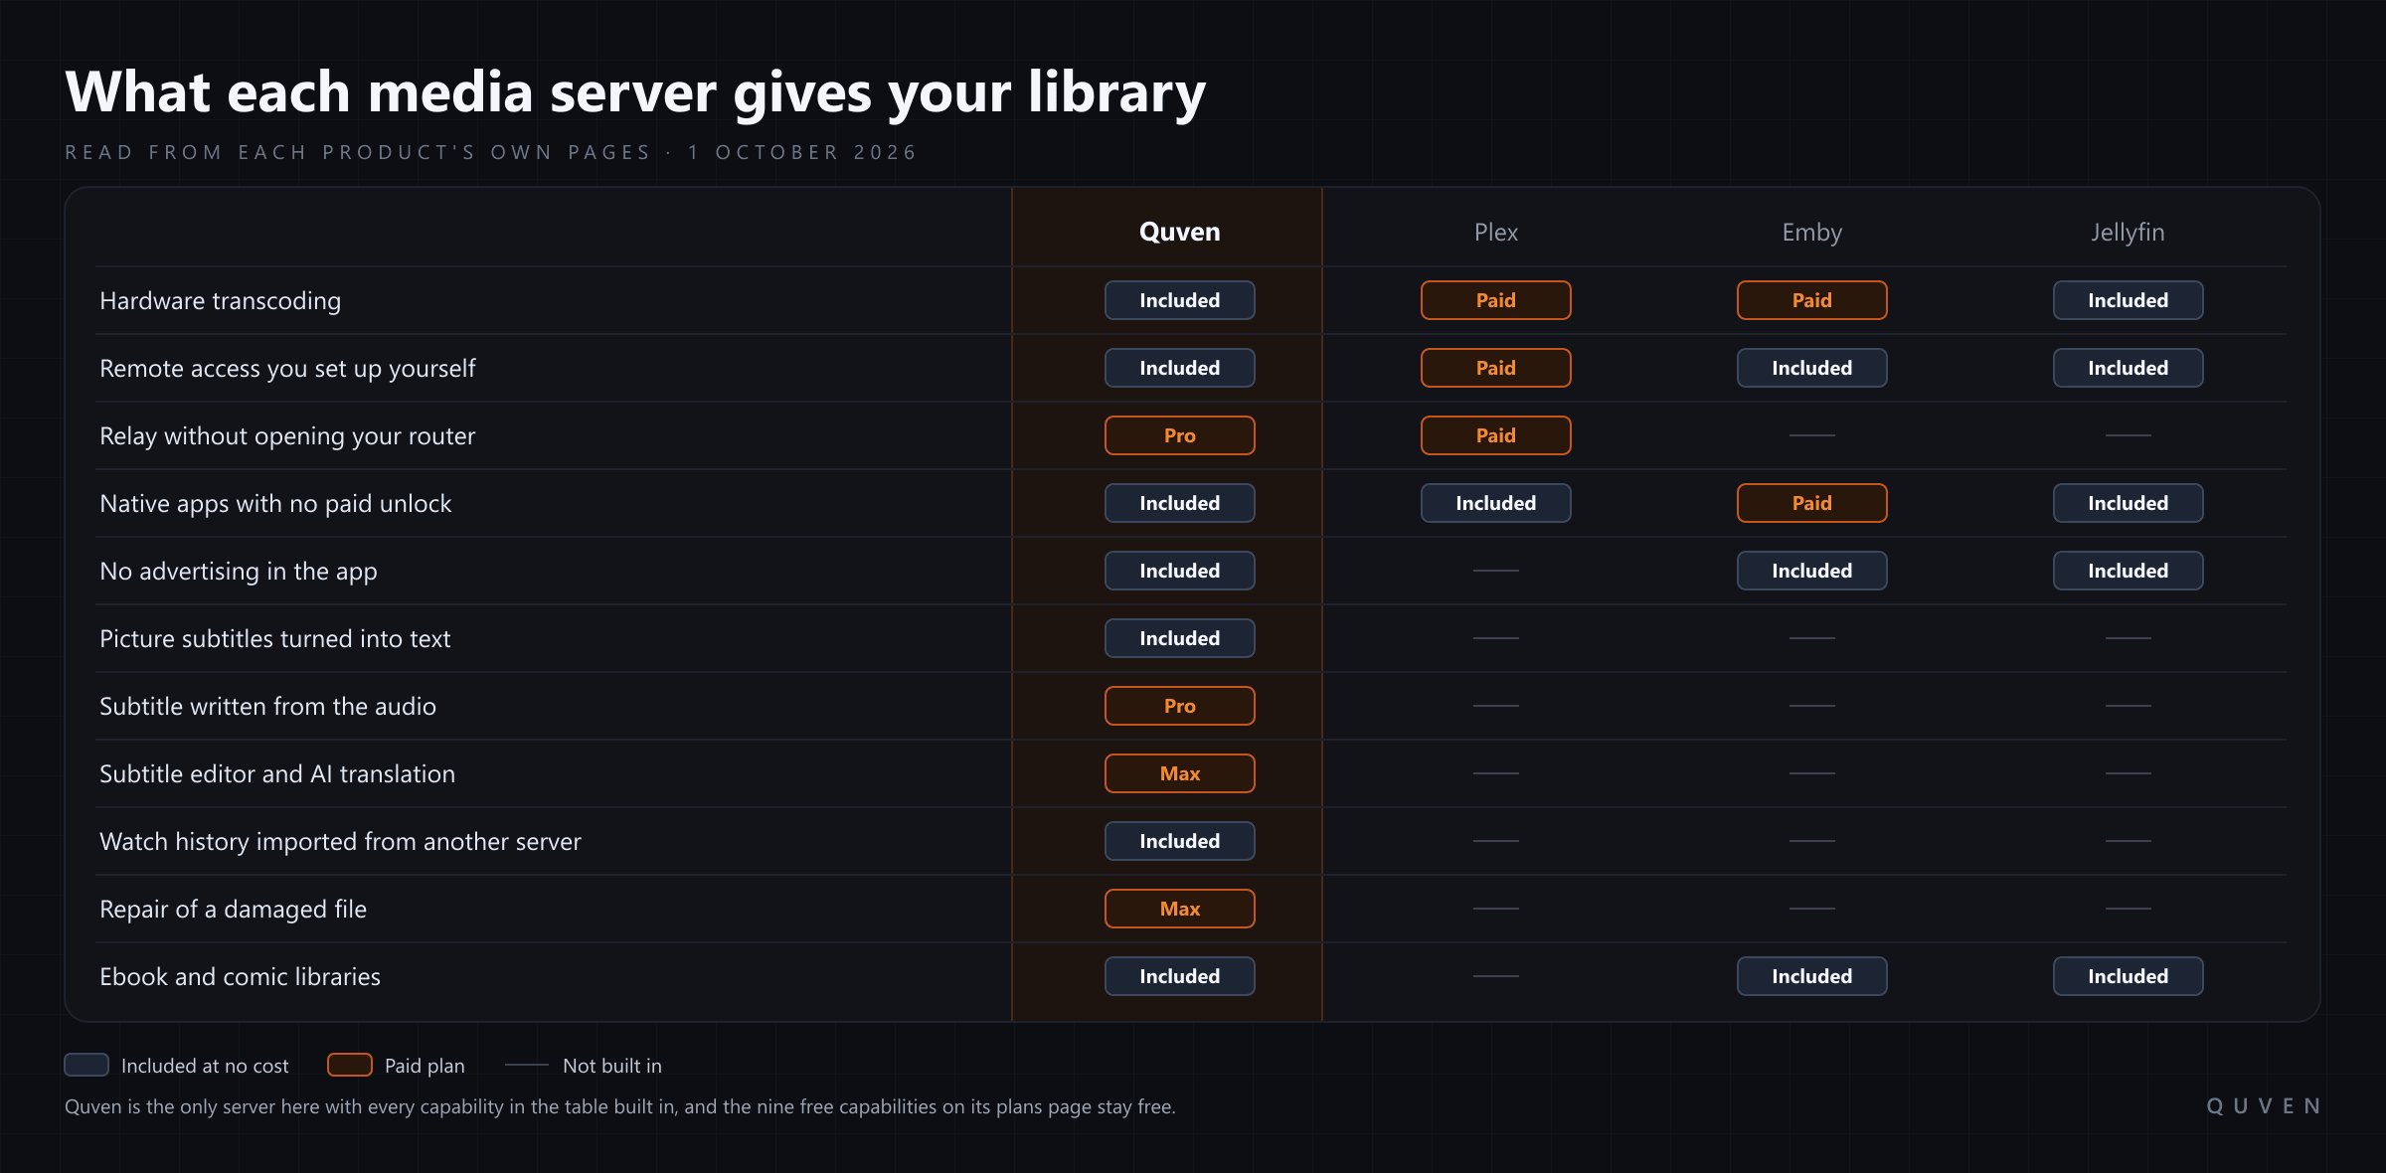Click Emby's Included badge for Remote access row
2386x1173 pixels.
(x=1811, y=368)
